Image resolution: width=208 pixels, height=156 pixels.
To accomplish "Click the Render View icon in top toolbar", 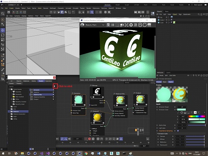I will 136,12.
